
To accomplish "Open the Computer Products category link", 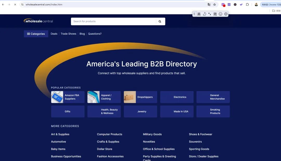I will click(x=110, y=134).
